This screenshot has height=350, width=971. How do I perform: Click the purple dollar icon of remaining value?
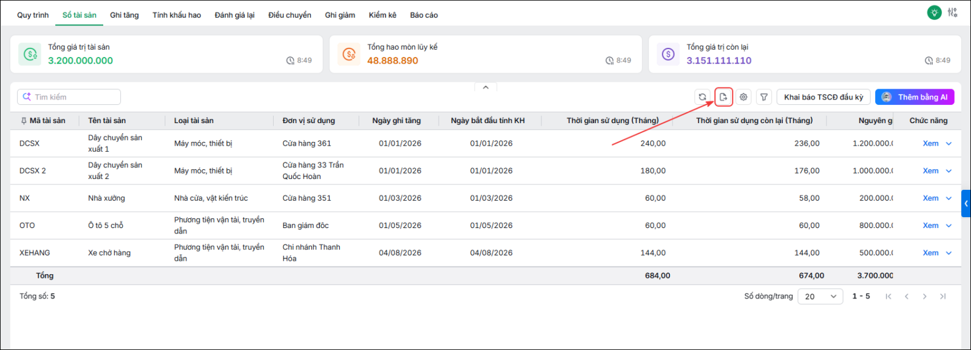tap(668, 54)
